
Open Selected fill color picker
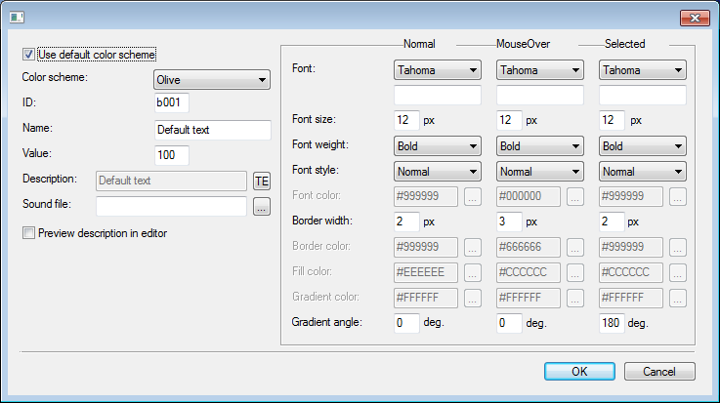[678, 272]
